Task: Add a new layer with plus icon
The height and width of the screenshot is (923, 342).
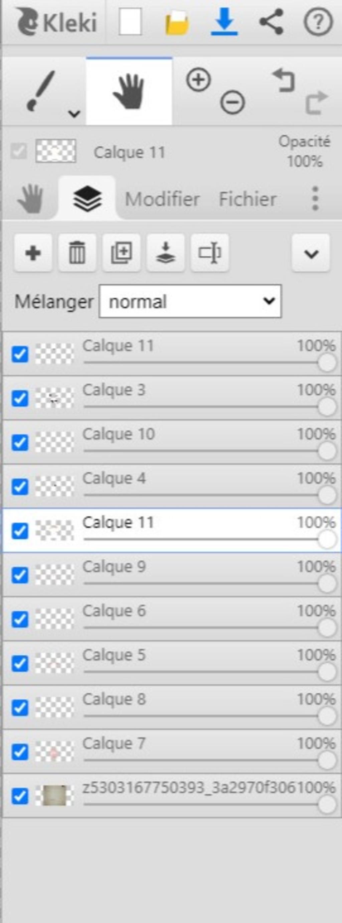Action: (33, 253)
